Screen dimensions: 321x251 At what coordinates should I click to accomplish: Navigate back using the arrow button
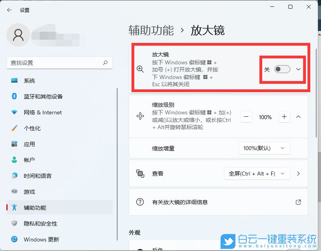pyautogui.click(x=9, y=10)
